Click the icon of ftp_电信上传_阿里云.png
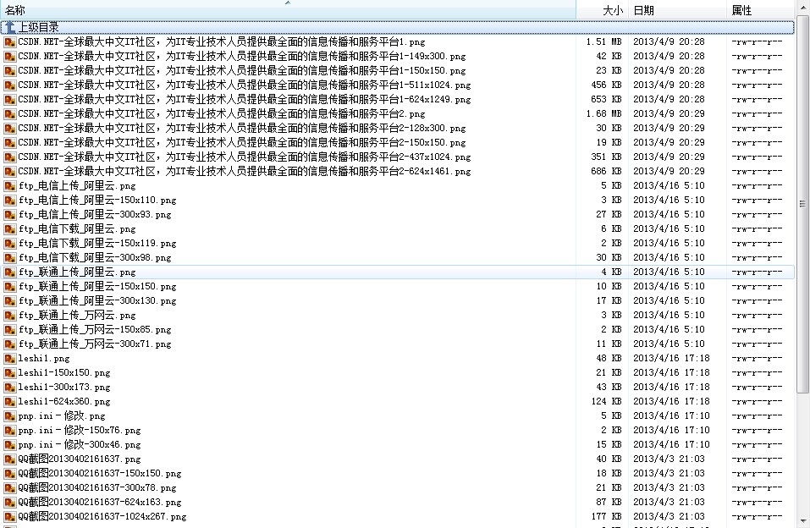This screenshot has height=528, width=810. (10, 186)
